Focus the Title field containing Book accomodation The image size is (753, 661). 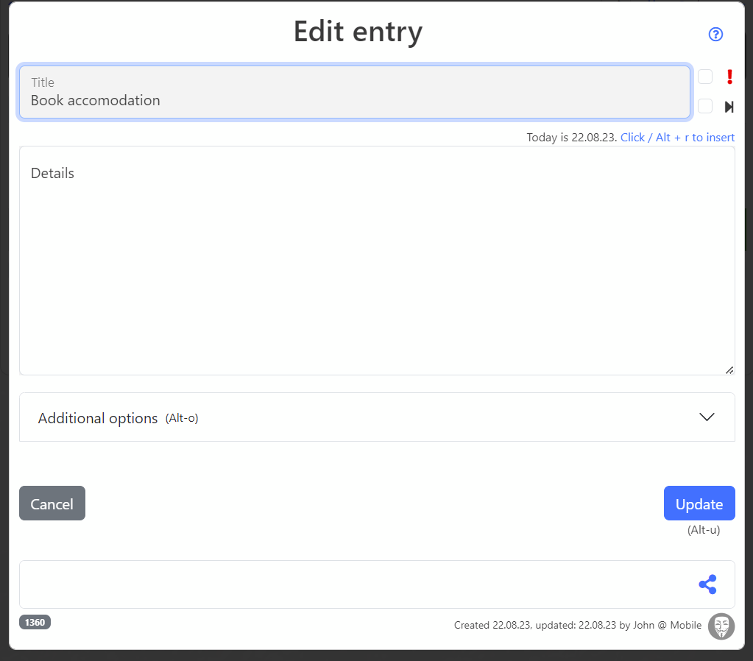tap(354, 93)
